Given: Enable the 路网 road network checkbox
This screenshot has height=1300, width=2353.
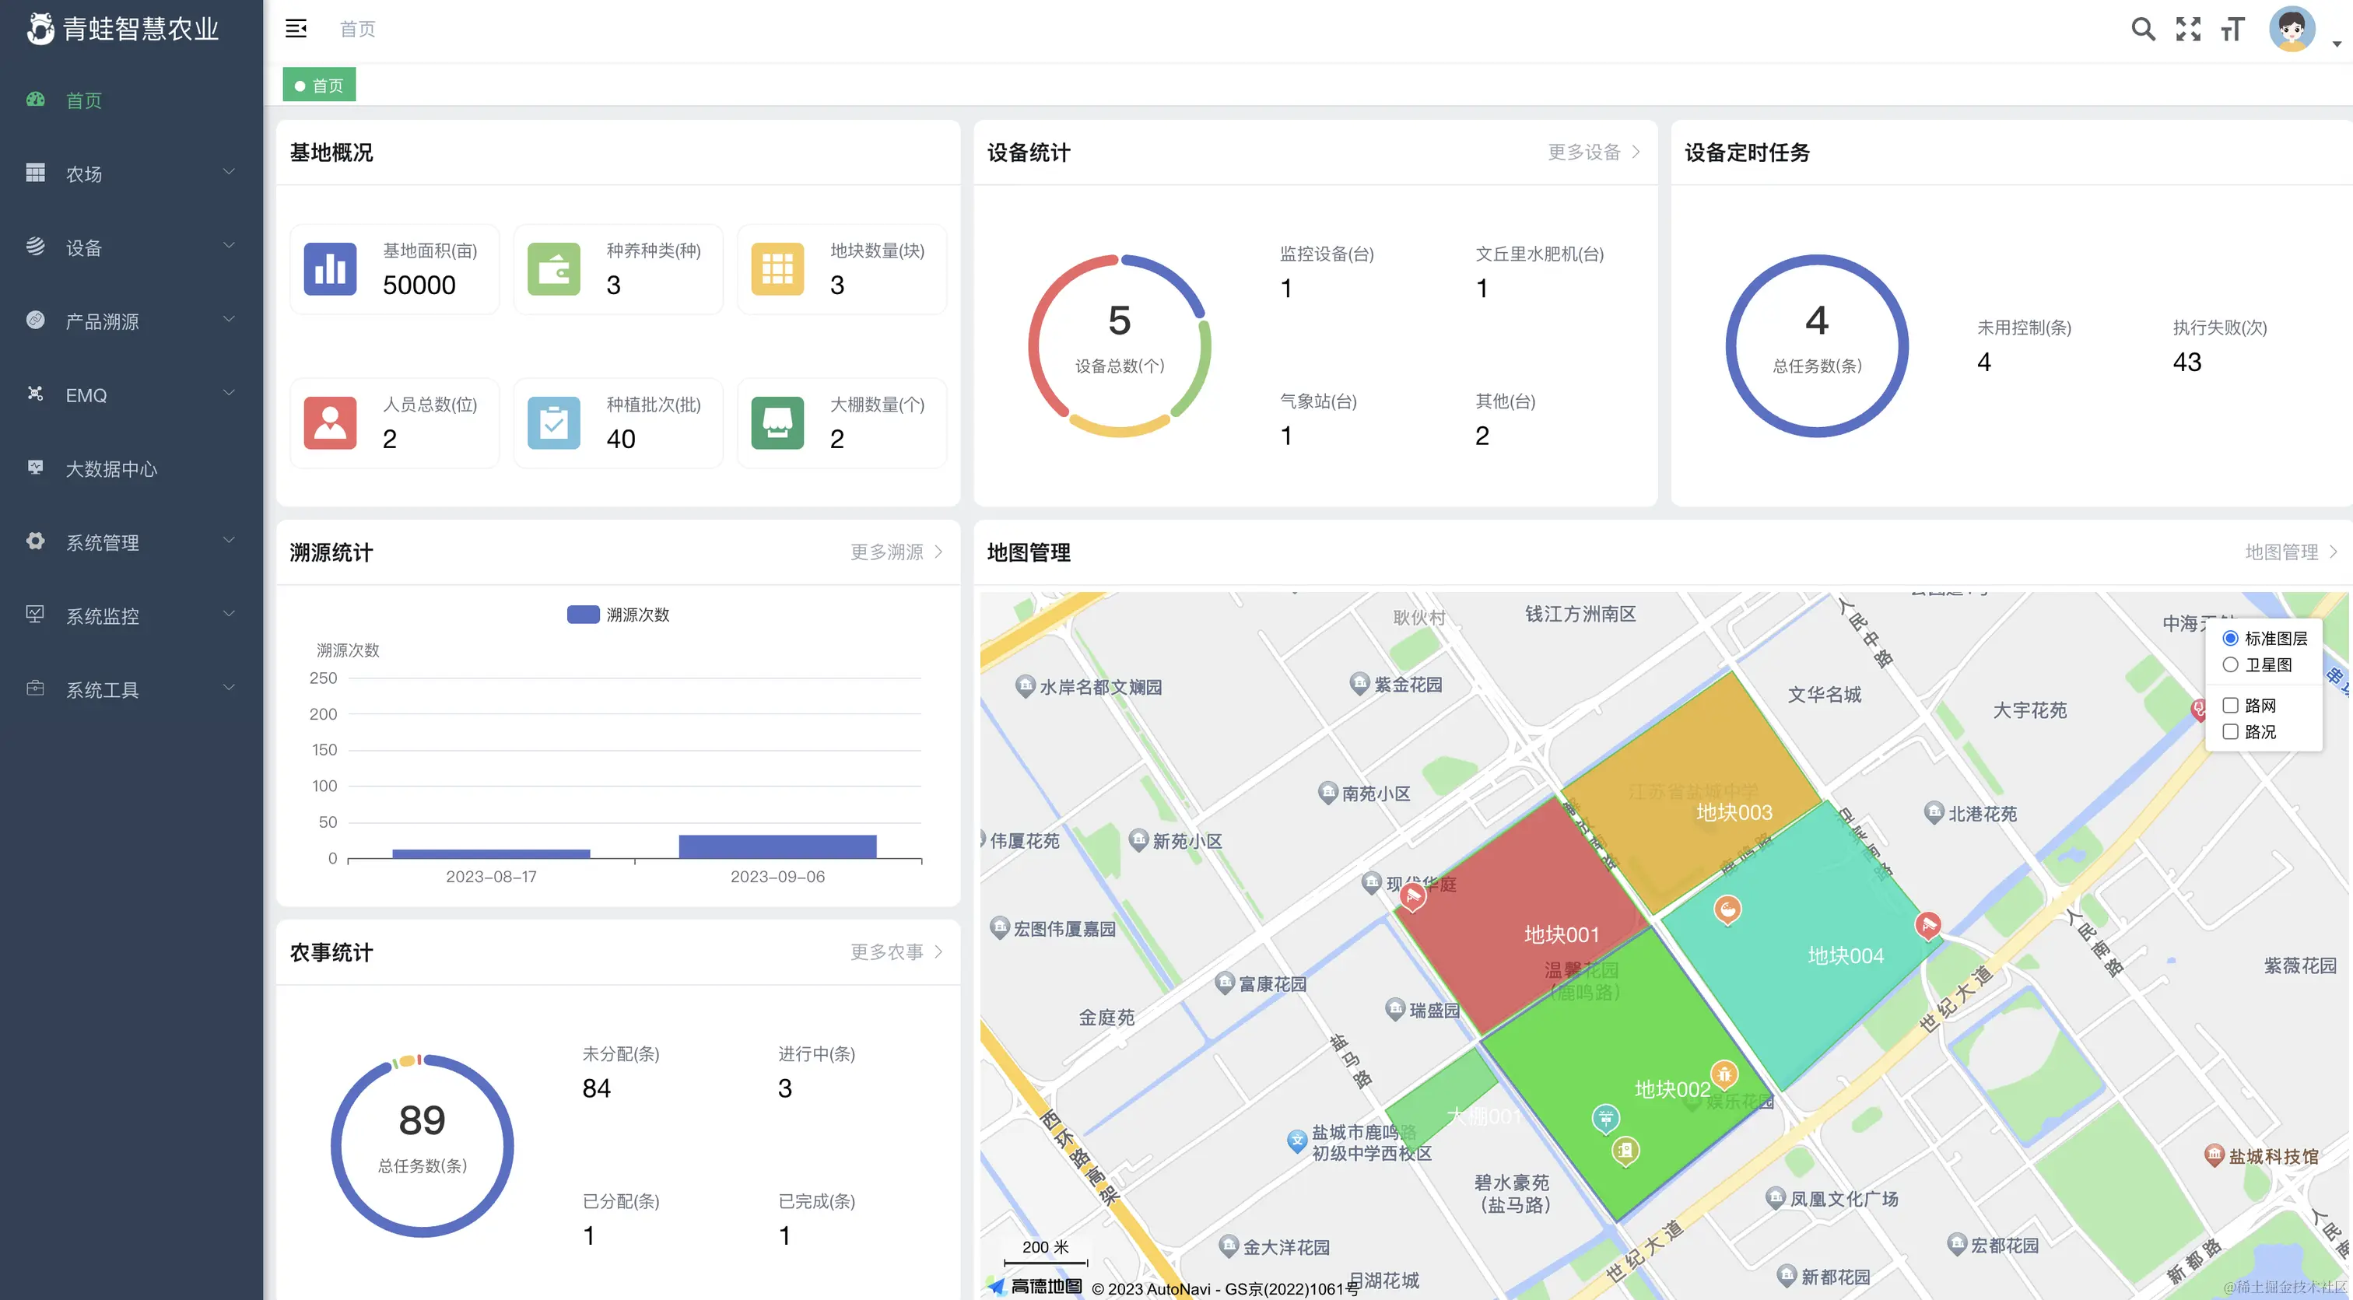Looking at the screenshot, I should [2232, 706].
